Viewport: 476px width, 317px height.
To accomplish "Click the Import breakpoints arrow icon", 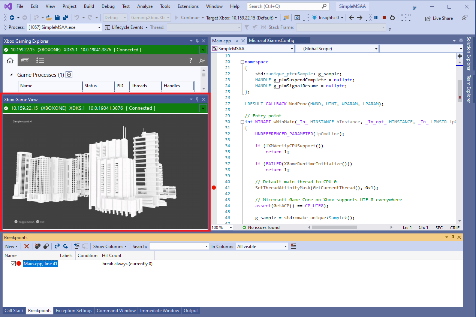I will [x=65, y=246].
